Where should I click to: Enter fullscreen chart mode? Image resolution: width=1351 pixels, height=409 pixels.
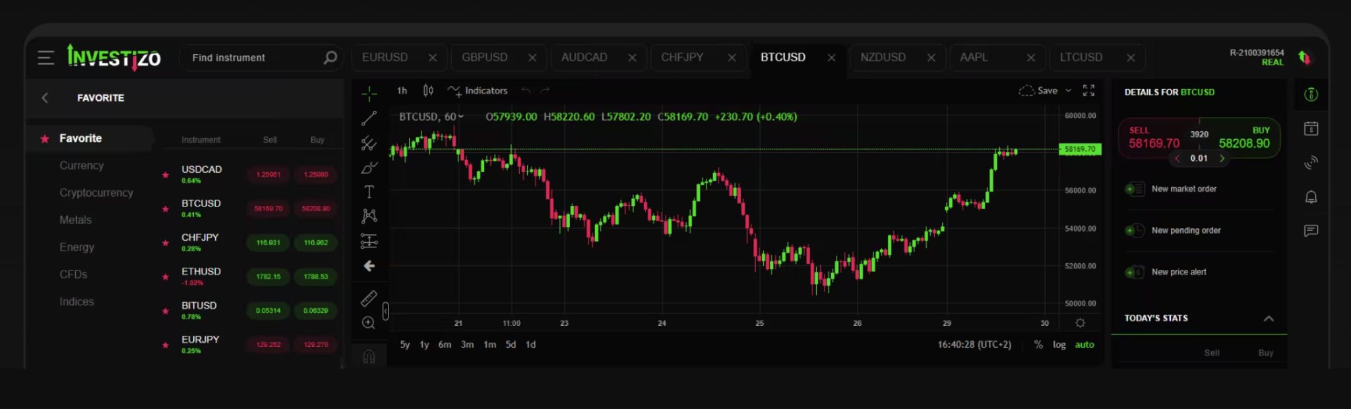tap(1089, 90)
